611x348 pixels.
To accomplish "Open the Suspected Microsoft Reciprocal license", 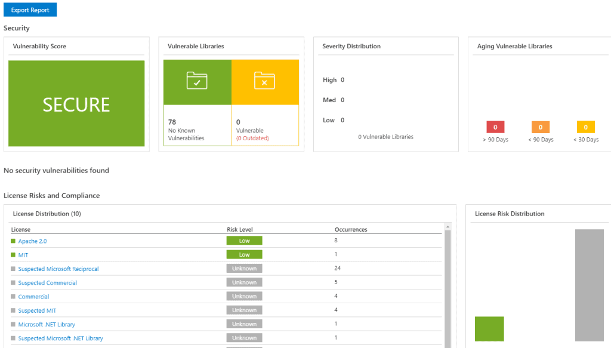I will (x=58, y=269).
